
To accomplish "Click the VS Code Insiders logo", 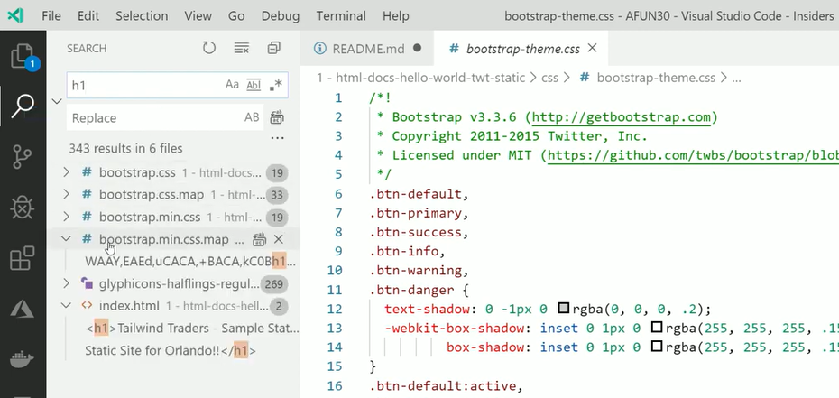I will (15, 15).
